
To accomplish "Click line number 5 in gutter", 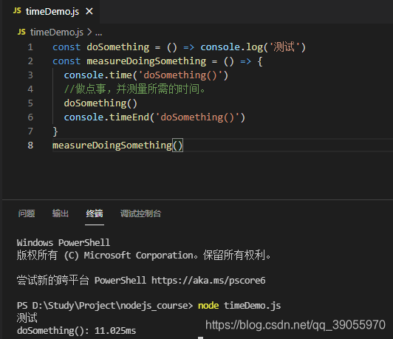I will pyautogui.click(x=30, y=103).
